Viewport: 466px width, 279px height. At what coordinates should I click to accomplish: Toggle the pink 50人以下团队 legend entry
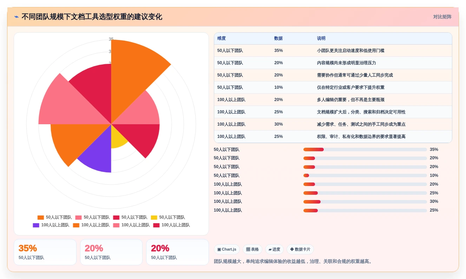92,218
